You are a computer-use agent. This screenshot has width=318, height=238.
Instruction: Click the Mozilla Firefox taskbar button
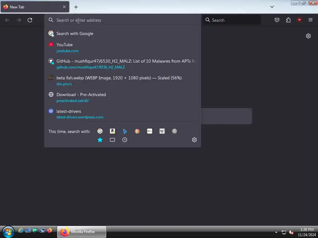tap(82, 232)
